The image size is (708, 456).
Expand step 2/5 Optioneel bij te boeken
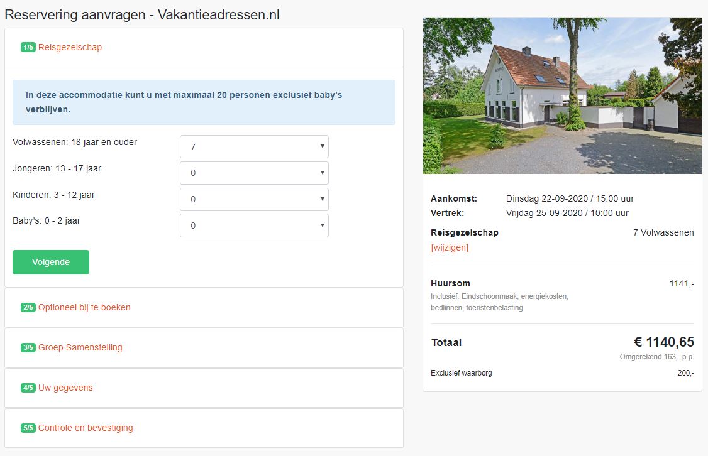point(84,307)
